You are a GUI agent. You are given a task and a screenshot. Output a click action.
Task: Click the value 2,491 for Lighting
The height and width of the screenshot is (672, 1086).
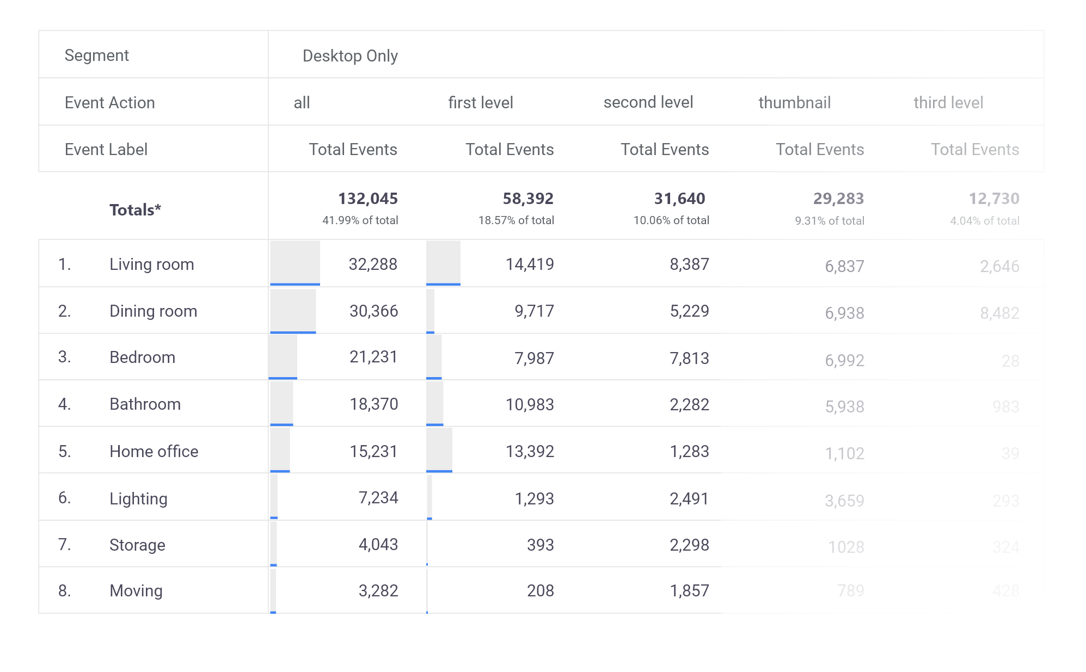[x=689, y=498]
